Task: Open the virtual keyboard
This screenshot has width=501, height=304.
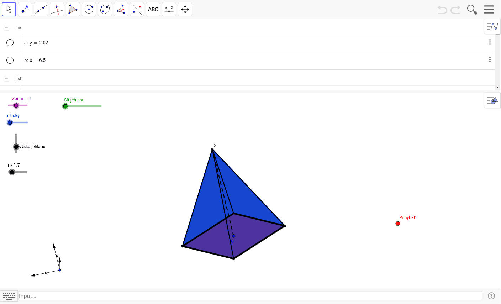Action: point(9,296)
